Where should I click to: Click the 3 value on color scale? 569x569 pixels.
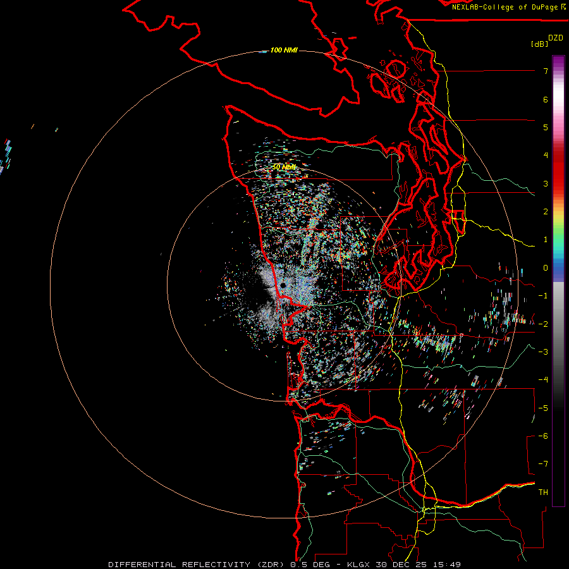[546, 183]
